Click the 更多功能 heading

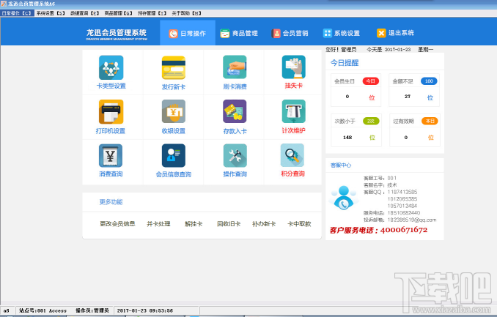[x=111, y=202]
